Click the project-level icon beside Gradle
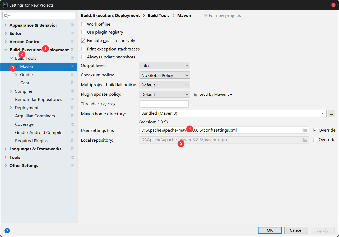 (x=72, y=75)
